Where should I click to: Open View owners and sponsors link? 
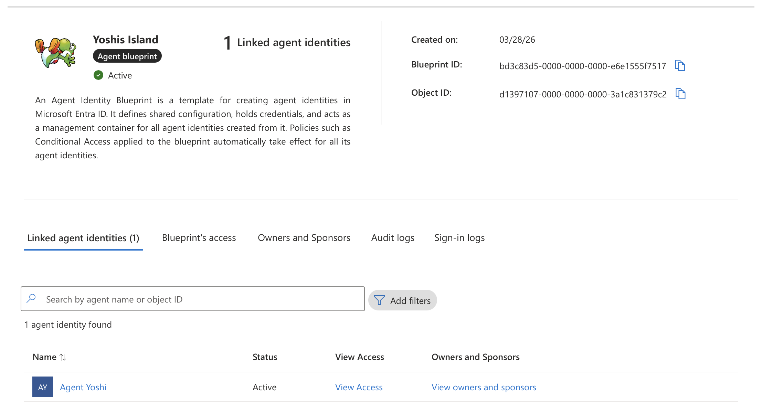point(484,387)
